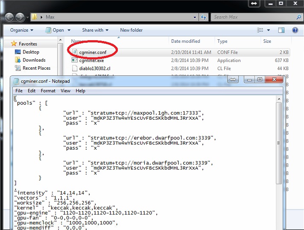
Task: Open recent locations dropdown beside nav arrows
Action: [27, 17]
